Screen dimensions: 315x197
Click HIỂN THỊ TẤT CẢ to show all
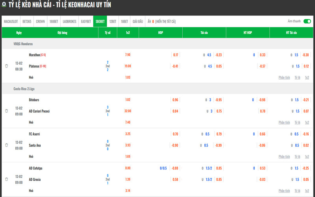pos(165,21)
